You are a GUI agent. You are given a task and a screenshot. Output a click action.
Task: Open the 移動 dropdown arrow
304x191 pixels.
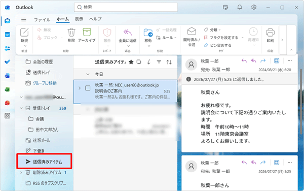click(x=149, y=46)
